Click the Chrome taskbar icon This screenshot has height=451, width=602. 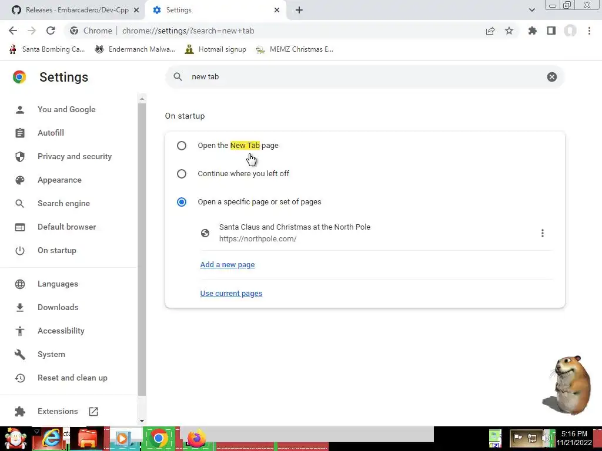tap(159, 439)
